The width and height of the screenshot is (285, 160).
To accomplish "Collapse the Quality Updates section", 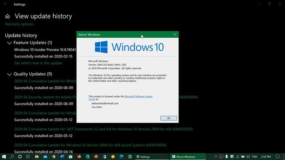I will coord(9,74).
